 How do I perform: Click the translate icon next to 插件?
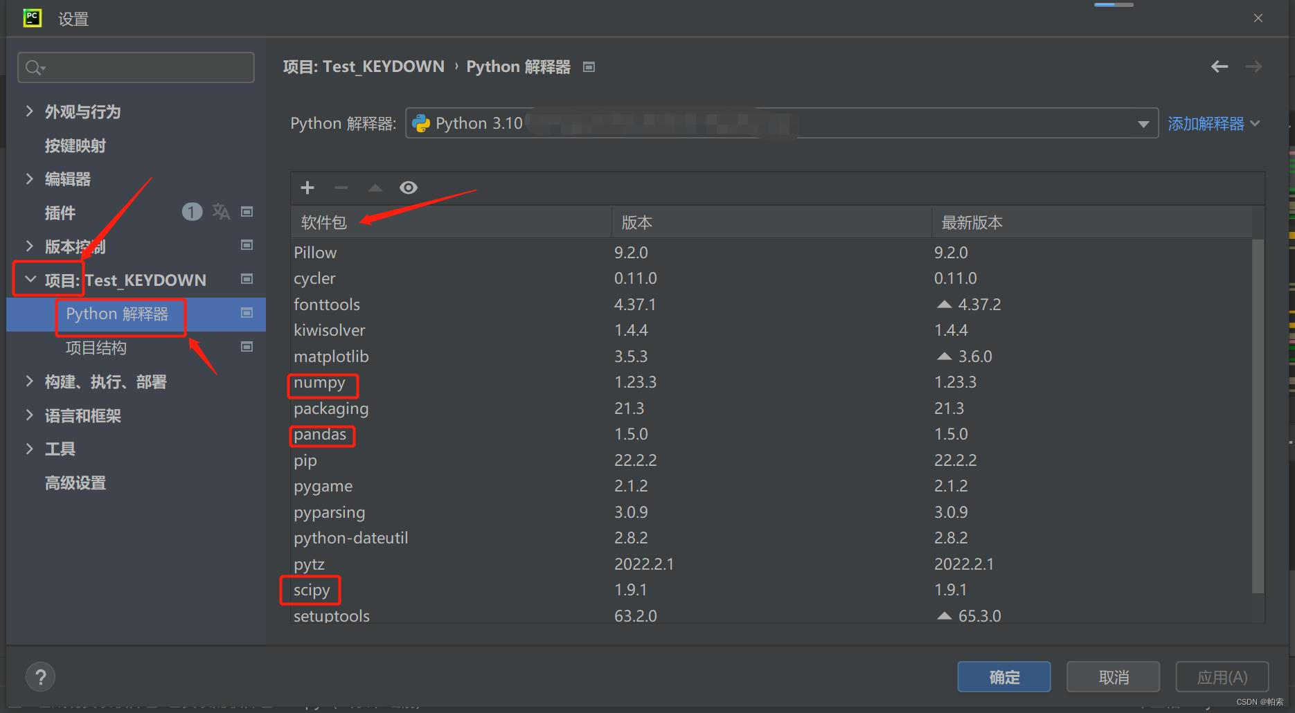[221, 212]
